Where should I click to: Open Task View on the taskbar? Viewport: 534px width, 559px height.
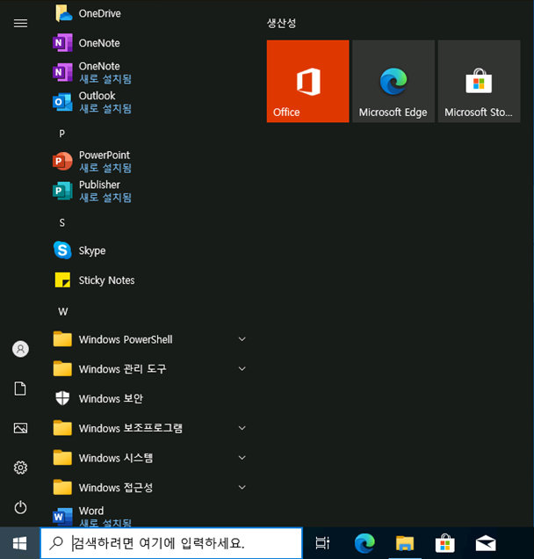322,543
